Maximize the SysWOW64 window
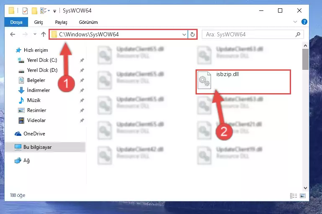 click(280, 10)
